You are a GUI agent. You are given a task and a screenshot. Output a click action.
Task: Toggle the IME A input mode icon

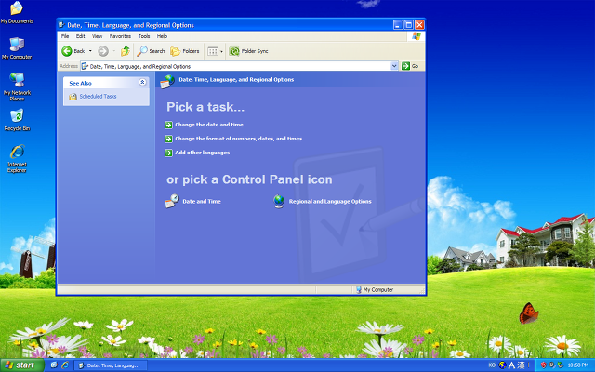(511, 365)
